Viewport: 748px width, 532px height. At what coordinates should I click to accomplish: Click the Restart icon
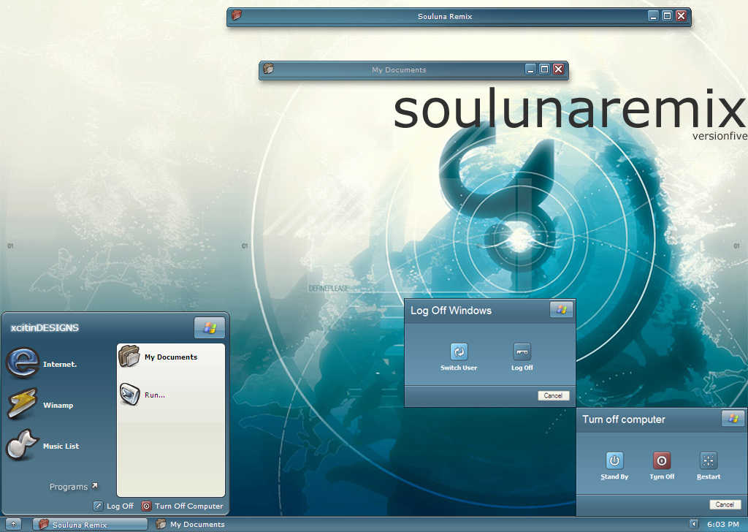pyautogui.click(x=708, y=461)
